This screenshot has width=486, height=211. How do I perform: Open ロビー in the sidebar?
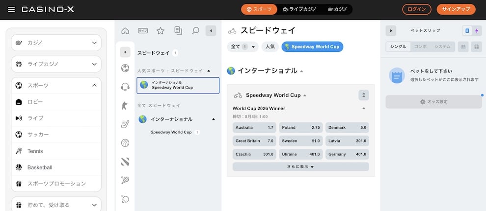pos(56,102)
